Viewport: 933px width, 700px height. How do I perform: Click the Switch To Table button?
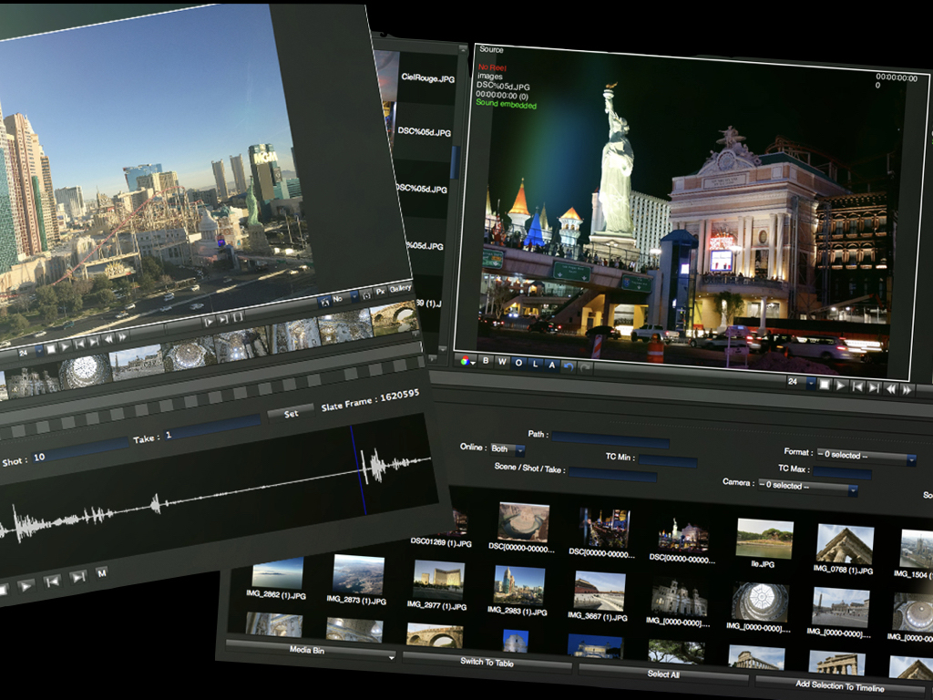[x=487, y=663]
